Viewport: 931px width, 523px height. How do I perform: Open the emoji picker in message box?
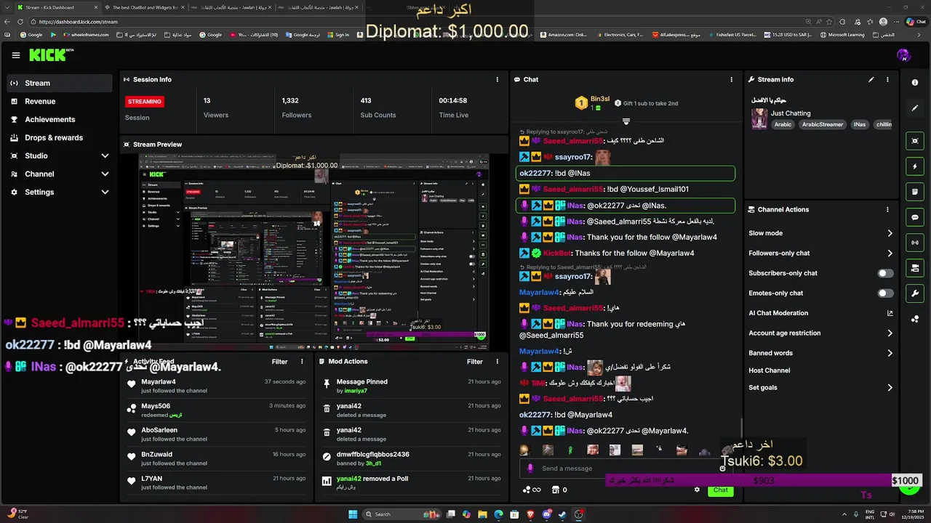tap(722, 469)
